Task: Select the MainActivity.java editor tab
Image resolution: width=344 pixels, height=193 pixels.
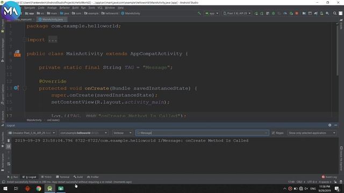Action: click(x=52, y=19)
